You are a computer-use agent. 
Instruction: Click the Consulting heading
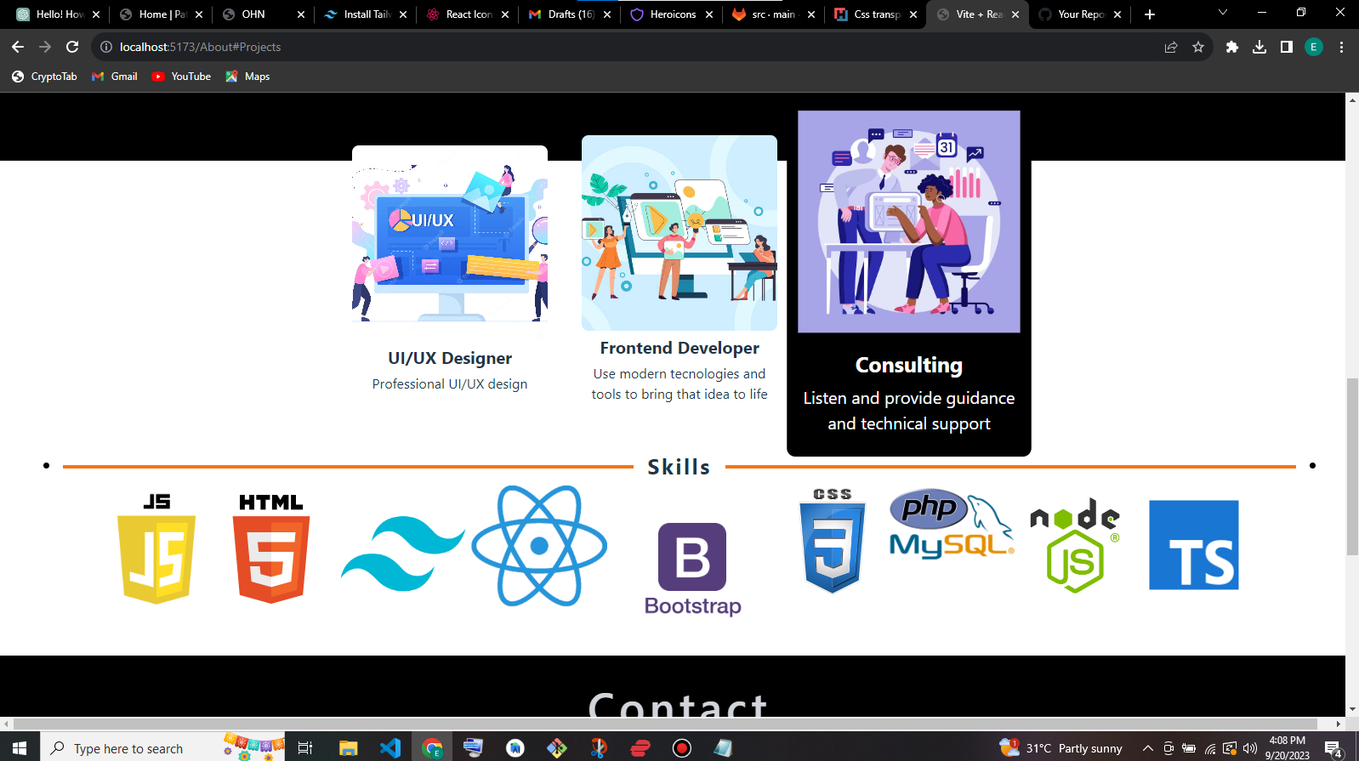[x=909, y=365]
